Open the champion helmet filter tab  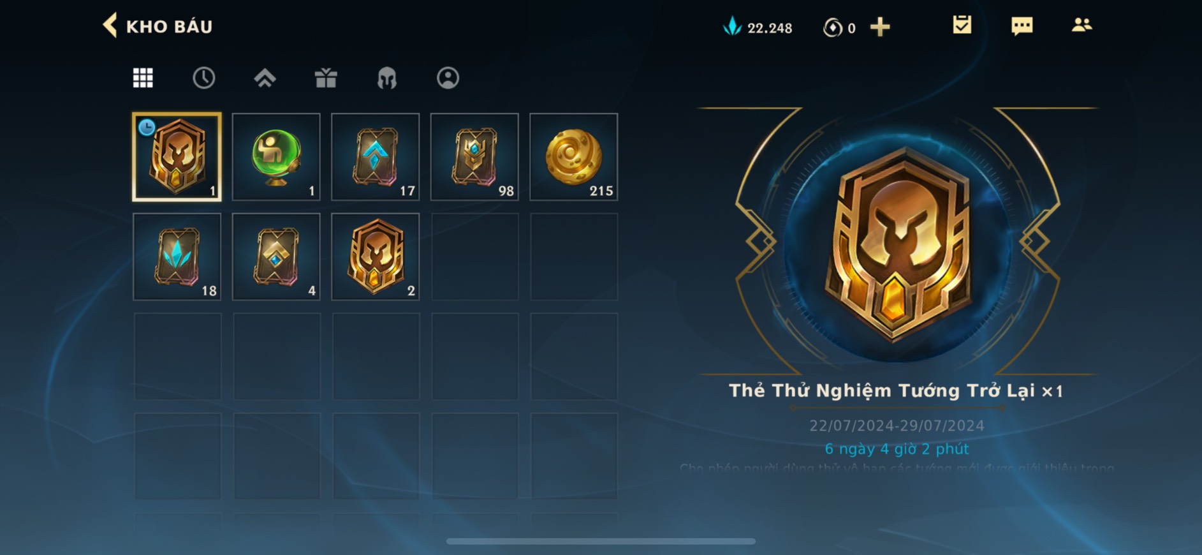click(386, 78)
